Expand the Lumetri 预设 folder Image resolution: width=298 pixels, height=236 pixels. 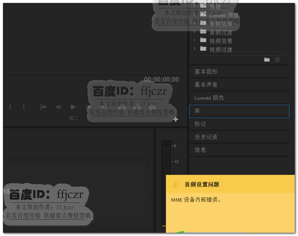194,14
